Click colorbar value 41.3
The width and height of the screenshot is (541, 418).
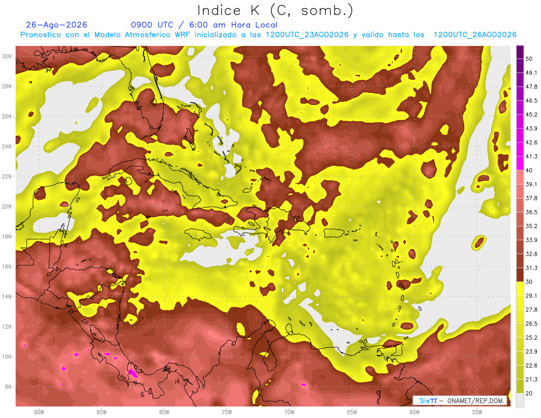531,156
